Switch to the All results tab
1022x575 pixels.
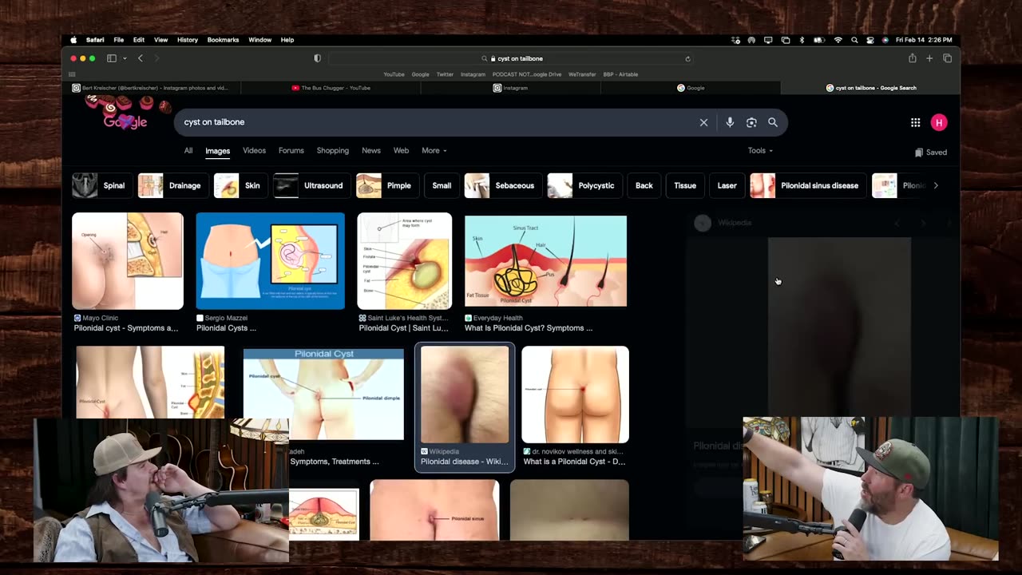pyautogui.click(x=188, y=150)
